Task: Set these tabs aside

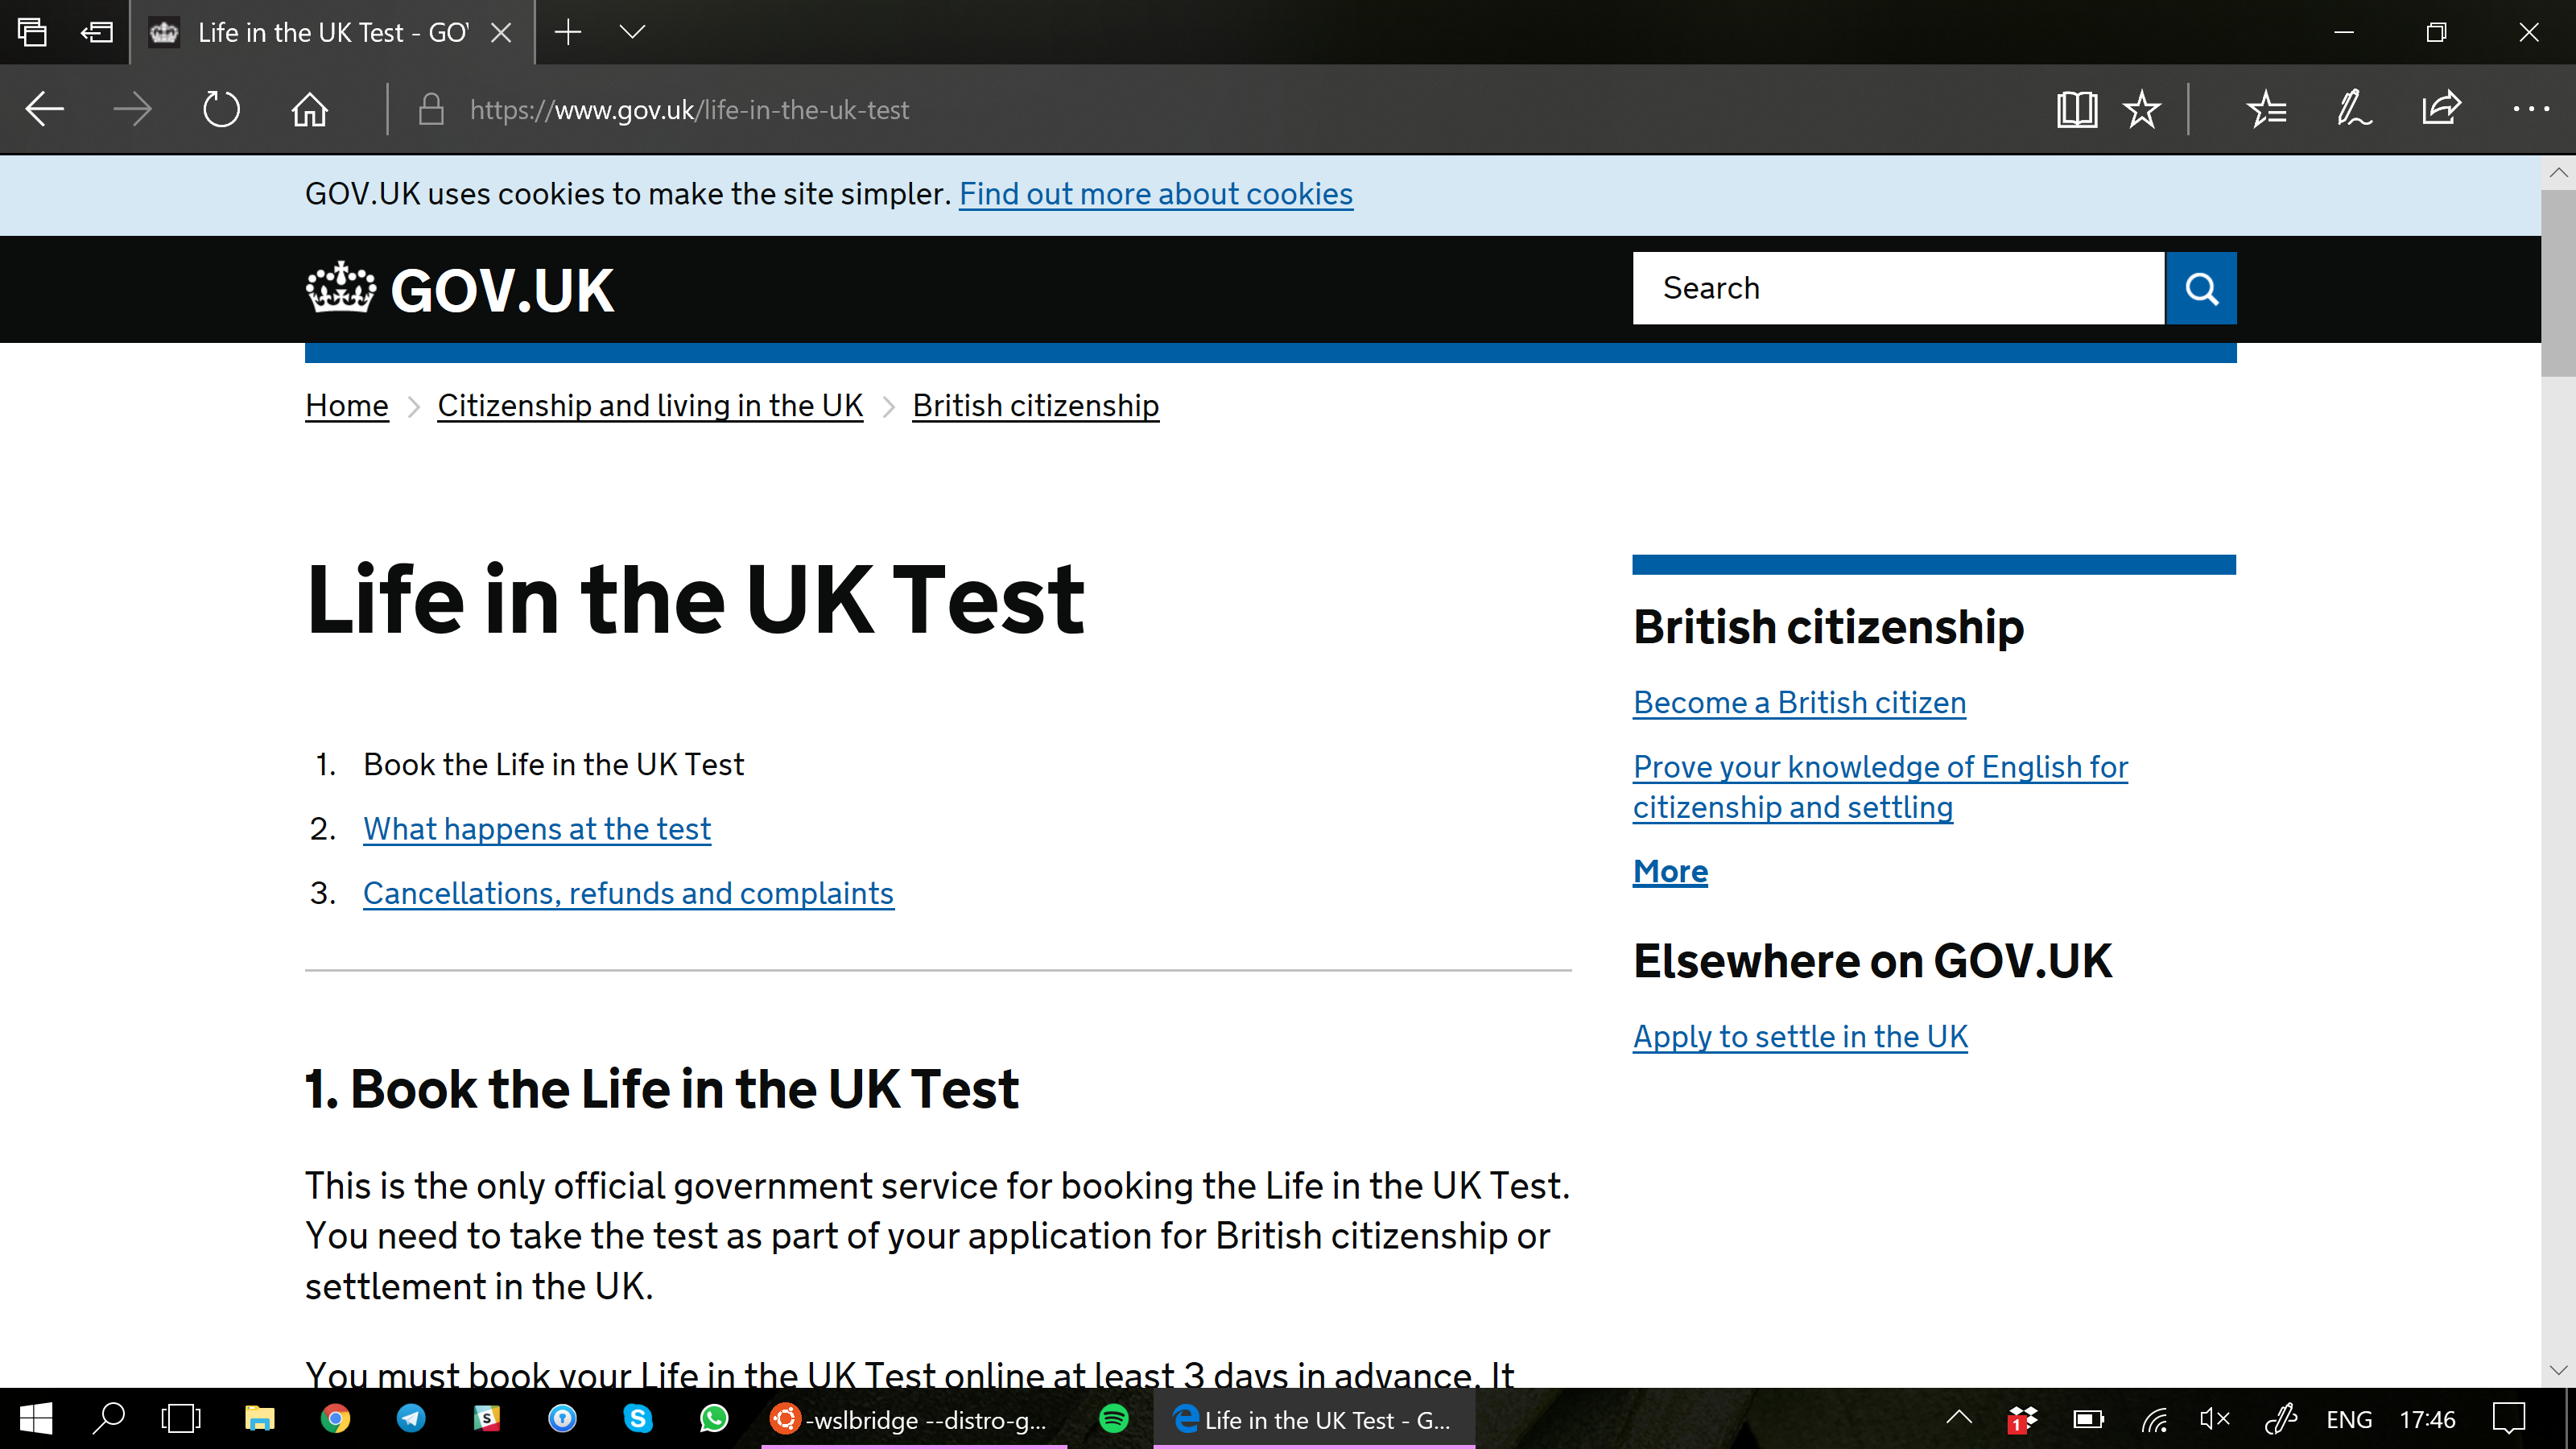Action: click(x=97, y=32)
